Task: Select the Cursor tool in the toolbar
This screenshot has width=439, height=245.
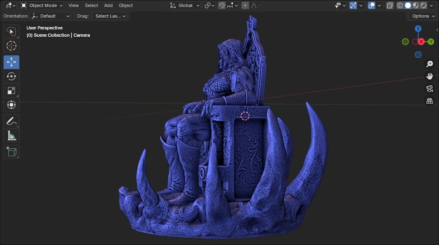Action: (11, 46)
